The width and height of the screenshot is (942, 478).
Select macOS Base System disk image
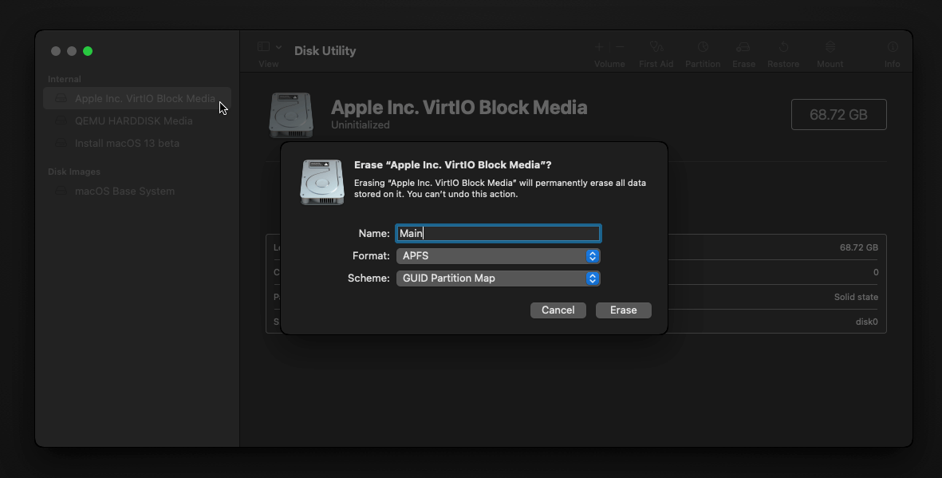[x=137, y=192]
